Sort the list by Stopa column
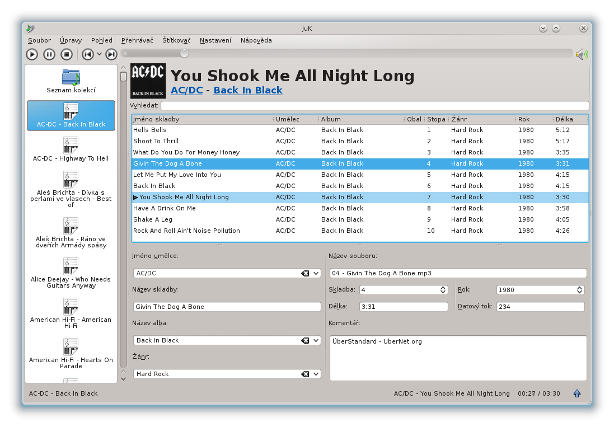 436,119
